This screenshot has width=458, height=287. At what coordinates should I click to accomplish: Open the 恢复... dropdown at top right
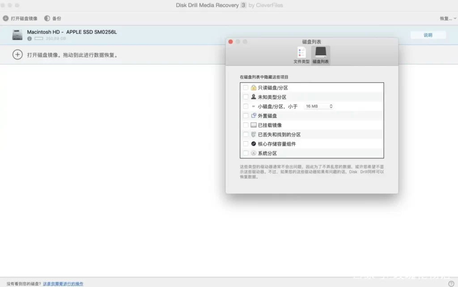pos(448,18)
